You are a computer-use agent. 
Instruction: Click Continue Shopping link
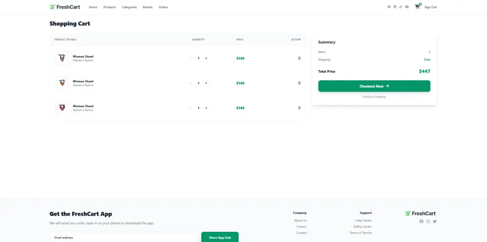[374, 96]
